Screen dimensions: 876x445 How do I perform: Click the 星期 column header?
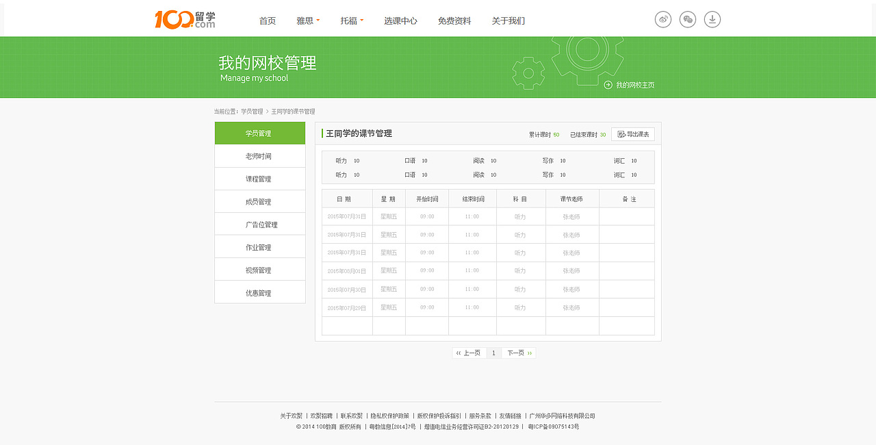pyautogui.click(x=389, y=199)
